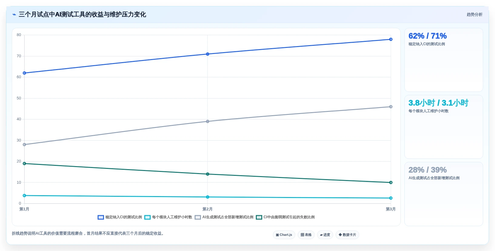Click the 稳定纳入CI的测试比例 card label
Screen dimensions: 495x251
click(x=426, y=44)
